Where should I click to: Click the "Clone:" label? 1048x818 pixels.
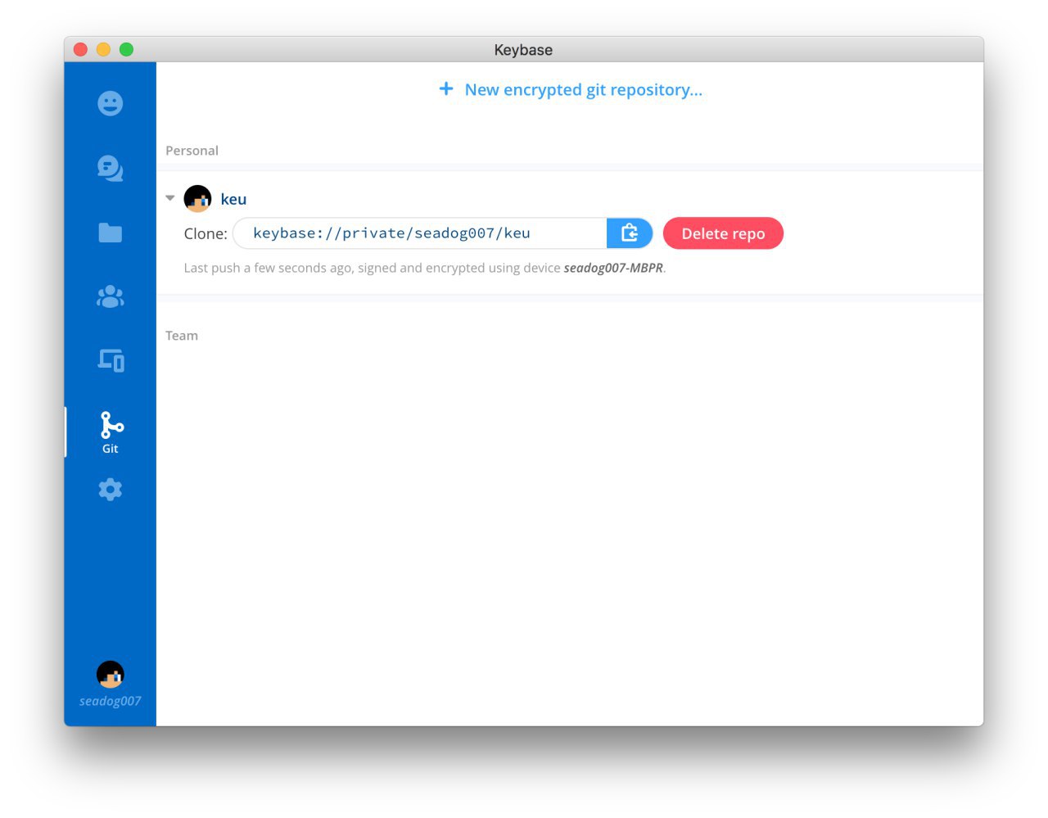(x=206, y=233)
